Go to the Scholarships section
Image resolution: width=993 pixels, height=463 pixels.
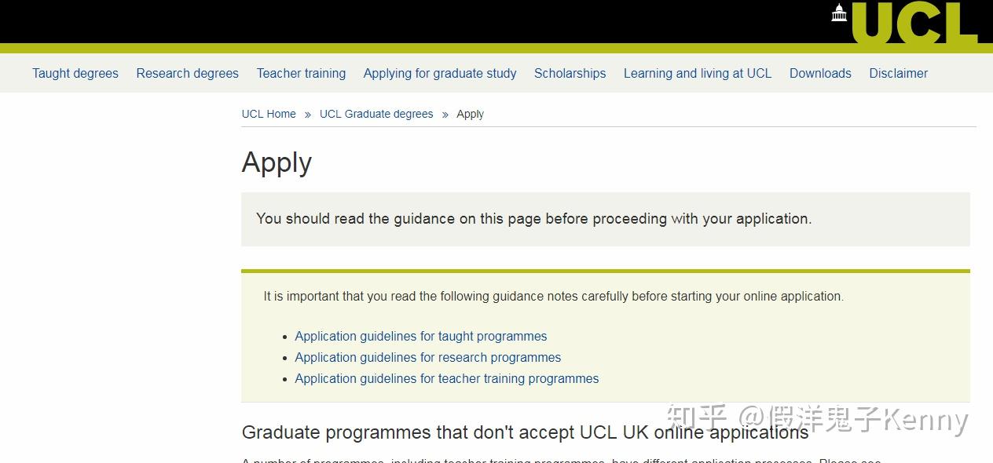(570, 73)
